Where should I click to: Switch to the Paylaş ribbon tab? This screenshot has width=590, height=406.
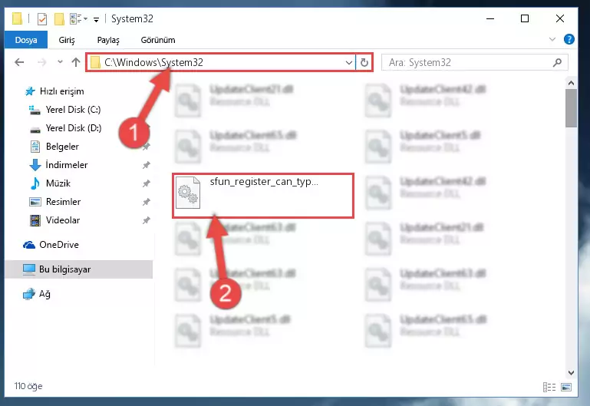[108, 40]
